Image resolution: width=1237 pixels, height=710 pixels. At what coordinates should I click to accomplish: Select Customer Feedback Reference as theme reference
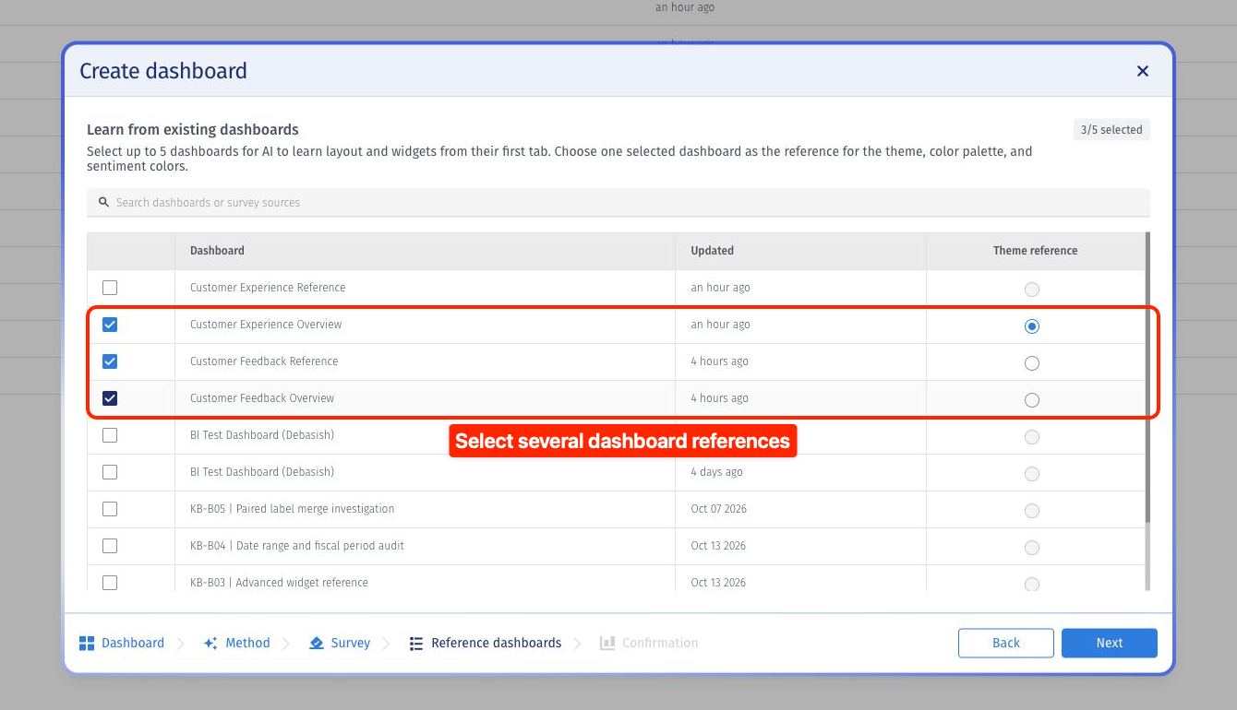coord(1032,363)
